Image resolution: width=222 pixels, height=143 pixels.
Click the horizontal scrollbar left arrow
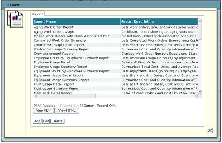(x=35, y=96)
